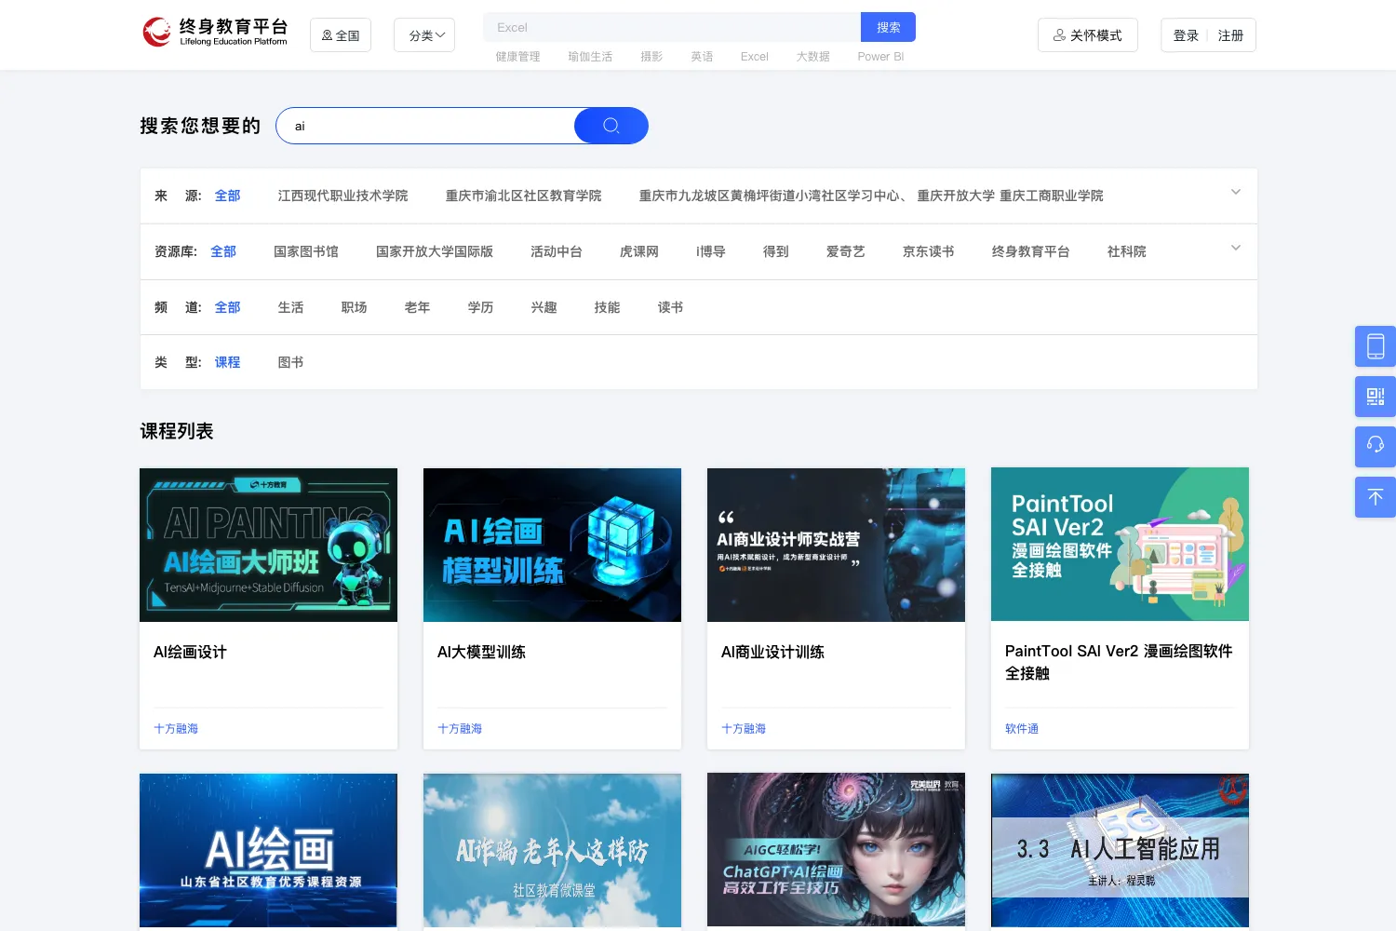Image resolution: width=1396 pixels, height=931 pixels.
Task: Open the mobile phone icon in sidebar
Action: point(1376,346)
